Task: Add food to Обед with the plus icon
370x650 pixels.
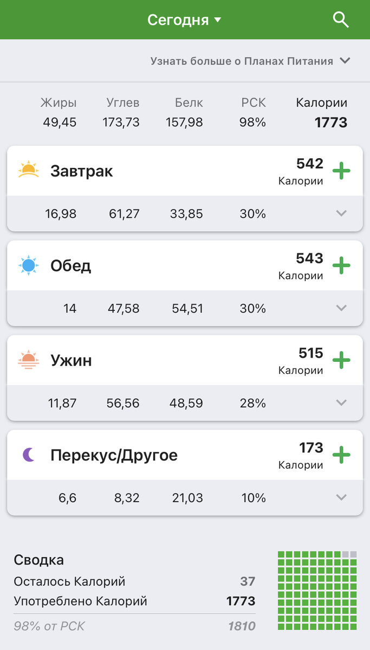Action: click(x=341, y=265)
